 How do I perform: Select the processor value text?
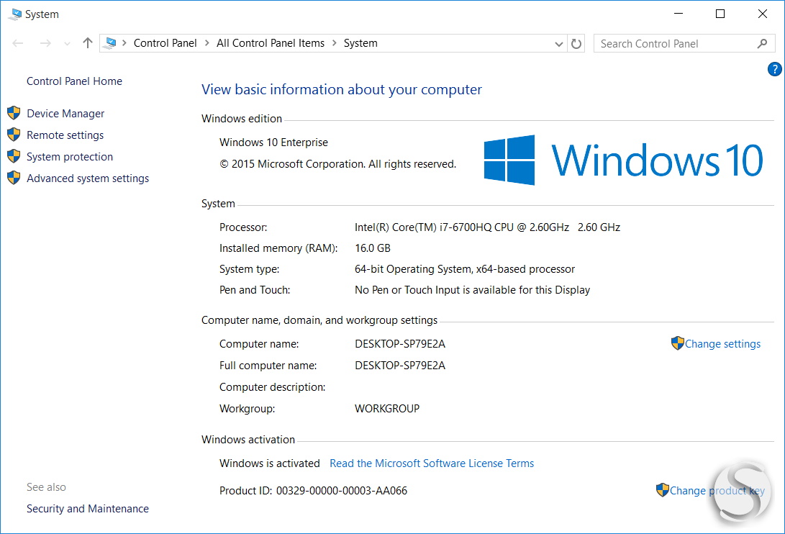click(x=487, y=227)
